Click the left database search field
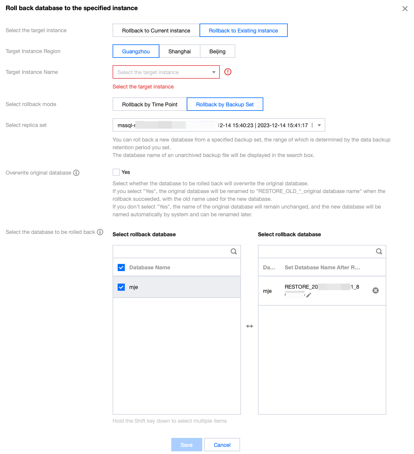This screenshot has height=454, width=414. click(171, 251)
